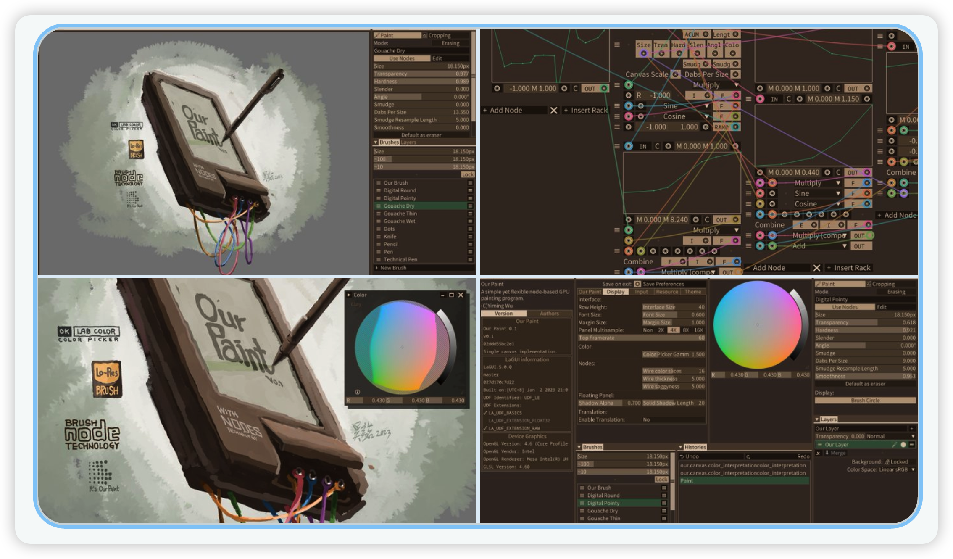The image size is (953, 559).
Task: Click the circular icon below the floating Color wheel
Action: 357,392
